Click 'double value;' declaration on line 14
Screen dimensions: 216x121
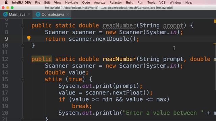[67, 73]
